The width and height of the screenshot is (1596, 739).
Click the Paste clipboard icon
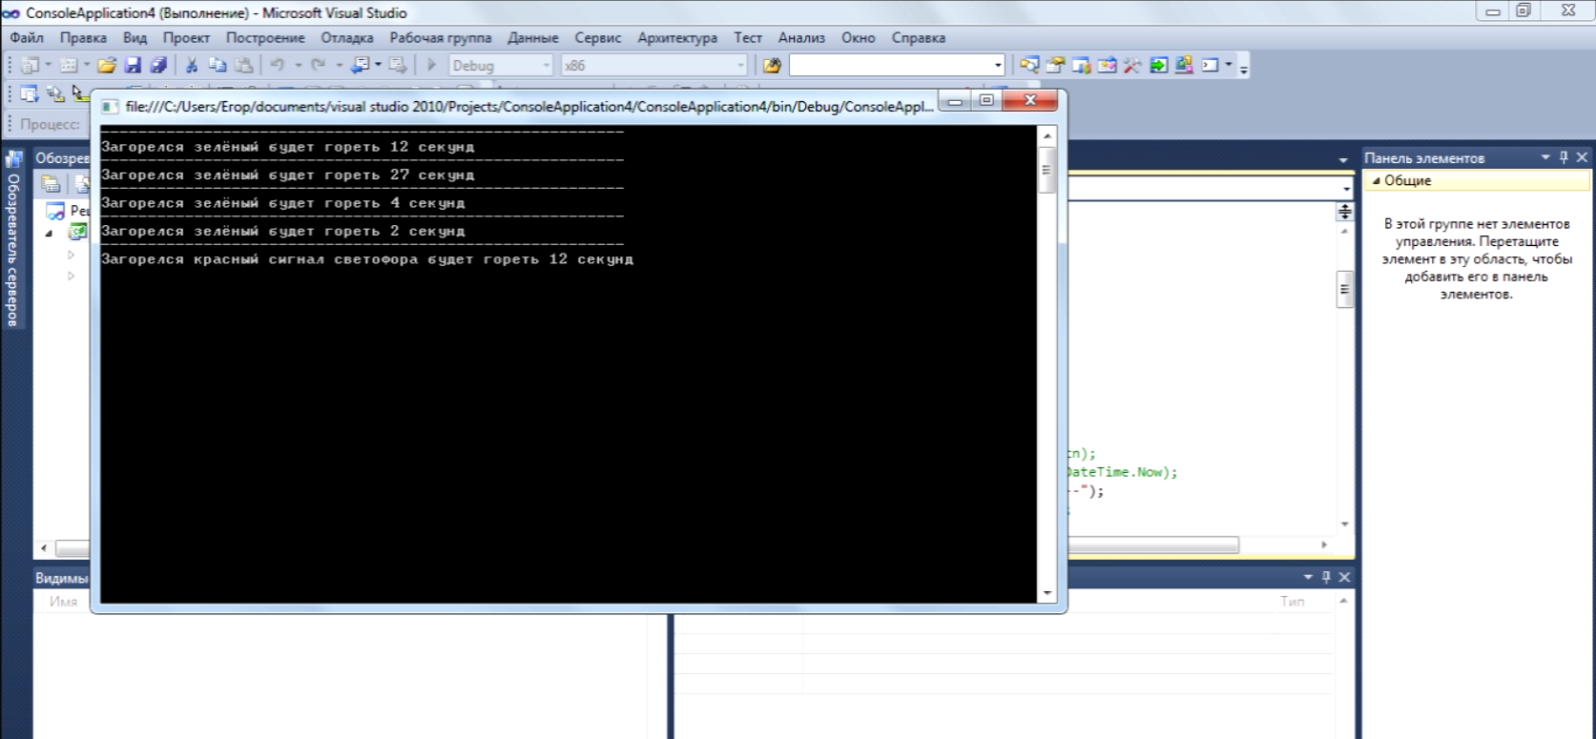(x=244, y=66)
